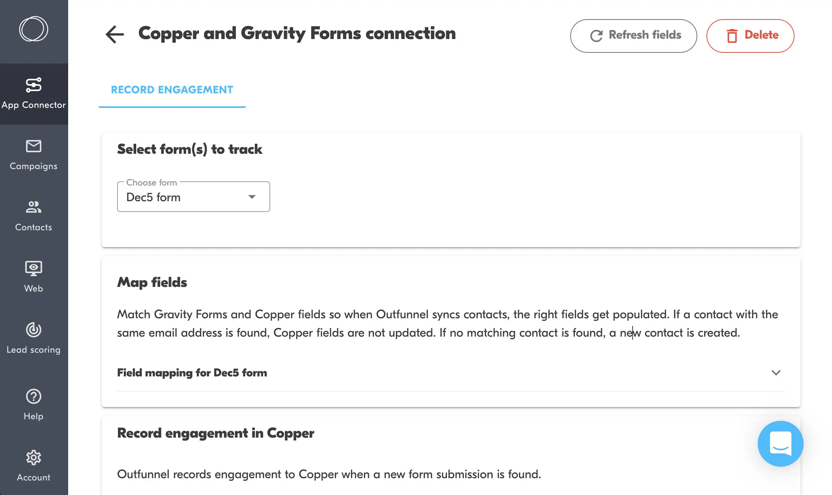Click the Refresh fields button
832x495 pixels.
633,36
